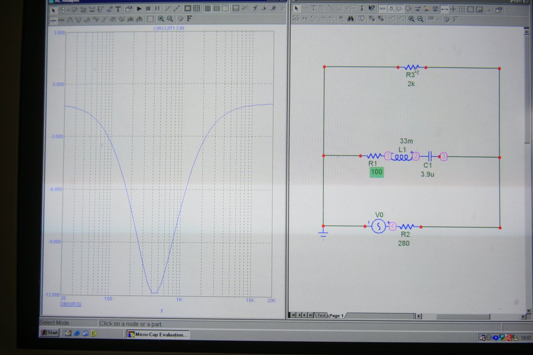533x355 pixels.
Task: Zoom in on the schematic
Action: [x=411, y=19]
